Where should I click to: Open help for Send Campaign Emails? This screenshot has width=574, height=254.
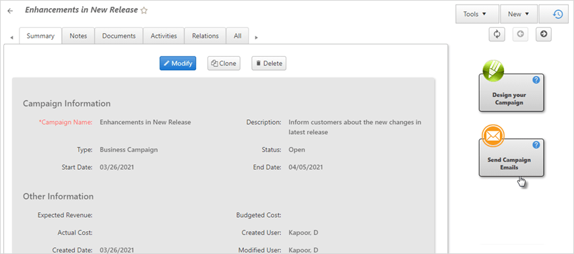tap(536, 145)
